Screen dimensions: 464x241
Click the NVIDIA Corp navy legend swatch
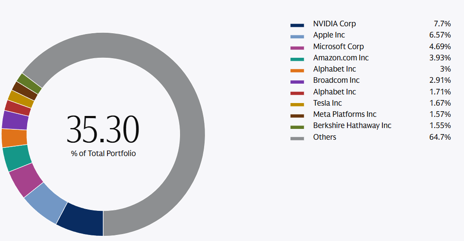297,25
